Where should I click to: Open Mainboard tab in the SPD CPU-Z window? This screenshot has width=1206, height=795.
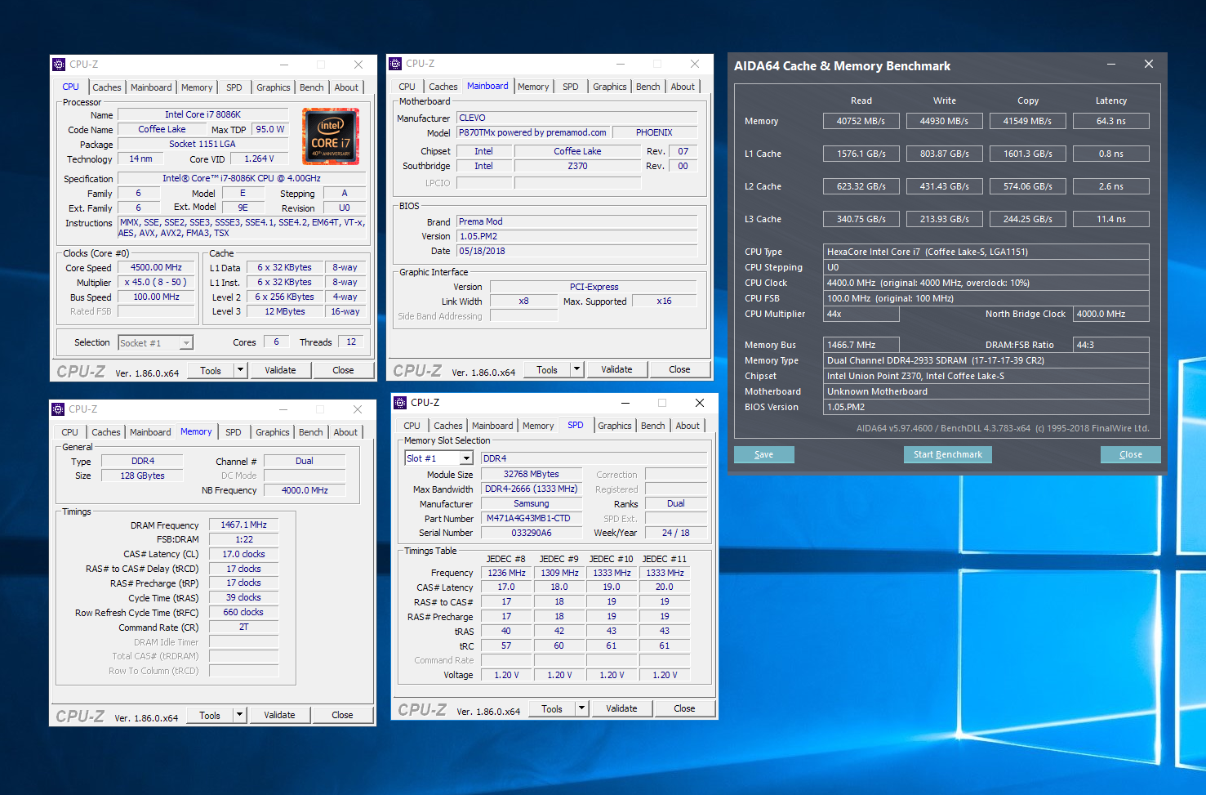tap(492, 426)
